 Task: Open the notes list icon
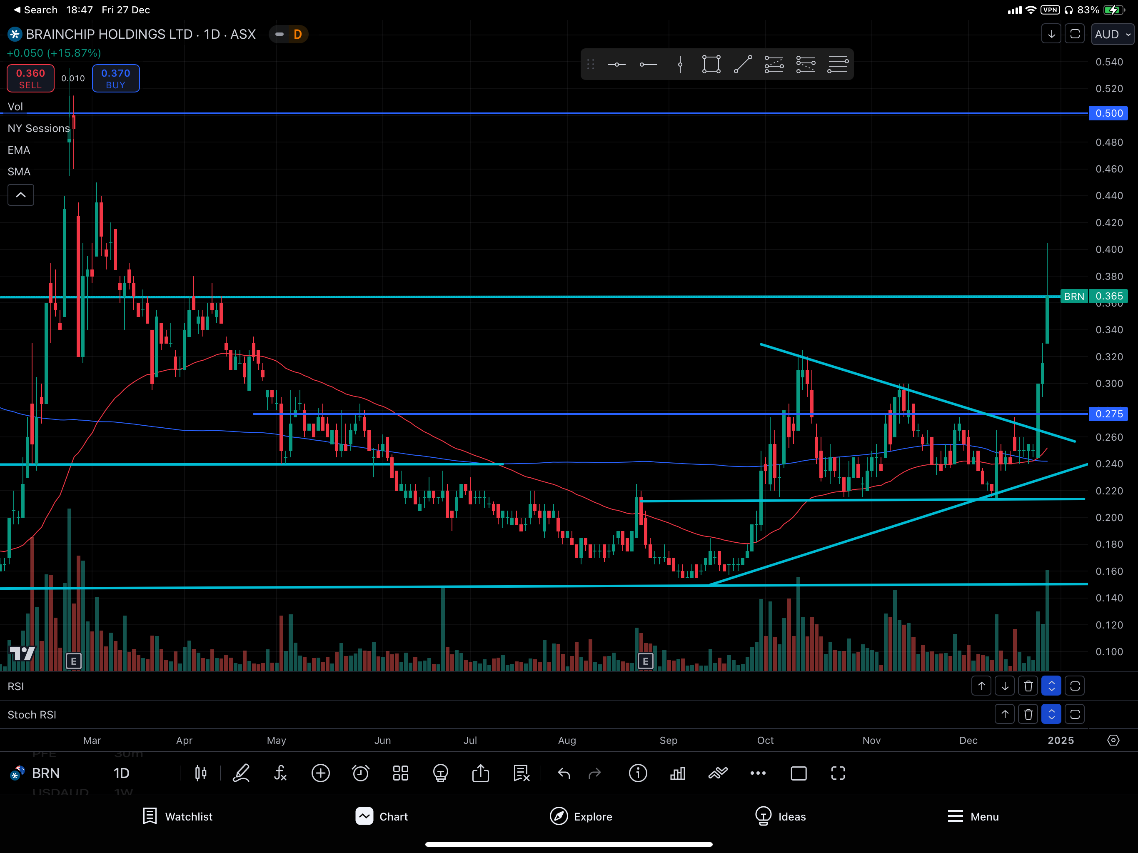pos(521,773)
